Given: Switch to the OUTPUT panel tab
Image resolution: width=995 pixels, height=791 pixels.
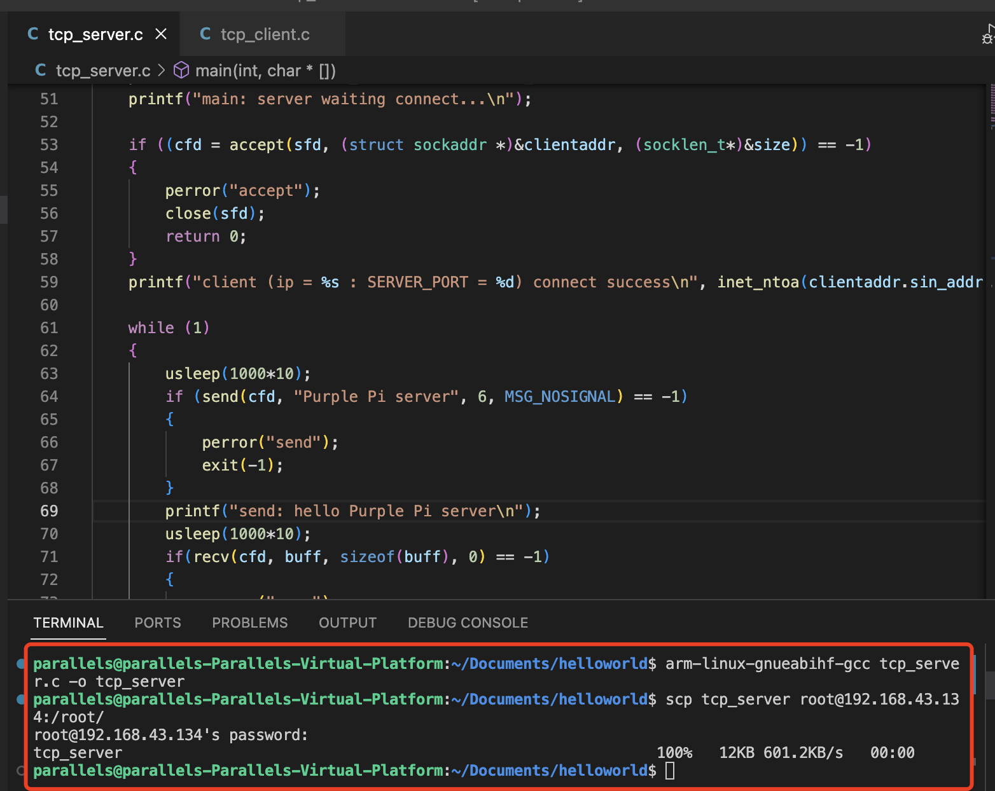Looking at the screenshot, I should pyautogui.click(x=348, y=623).
